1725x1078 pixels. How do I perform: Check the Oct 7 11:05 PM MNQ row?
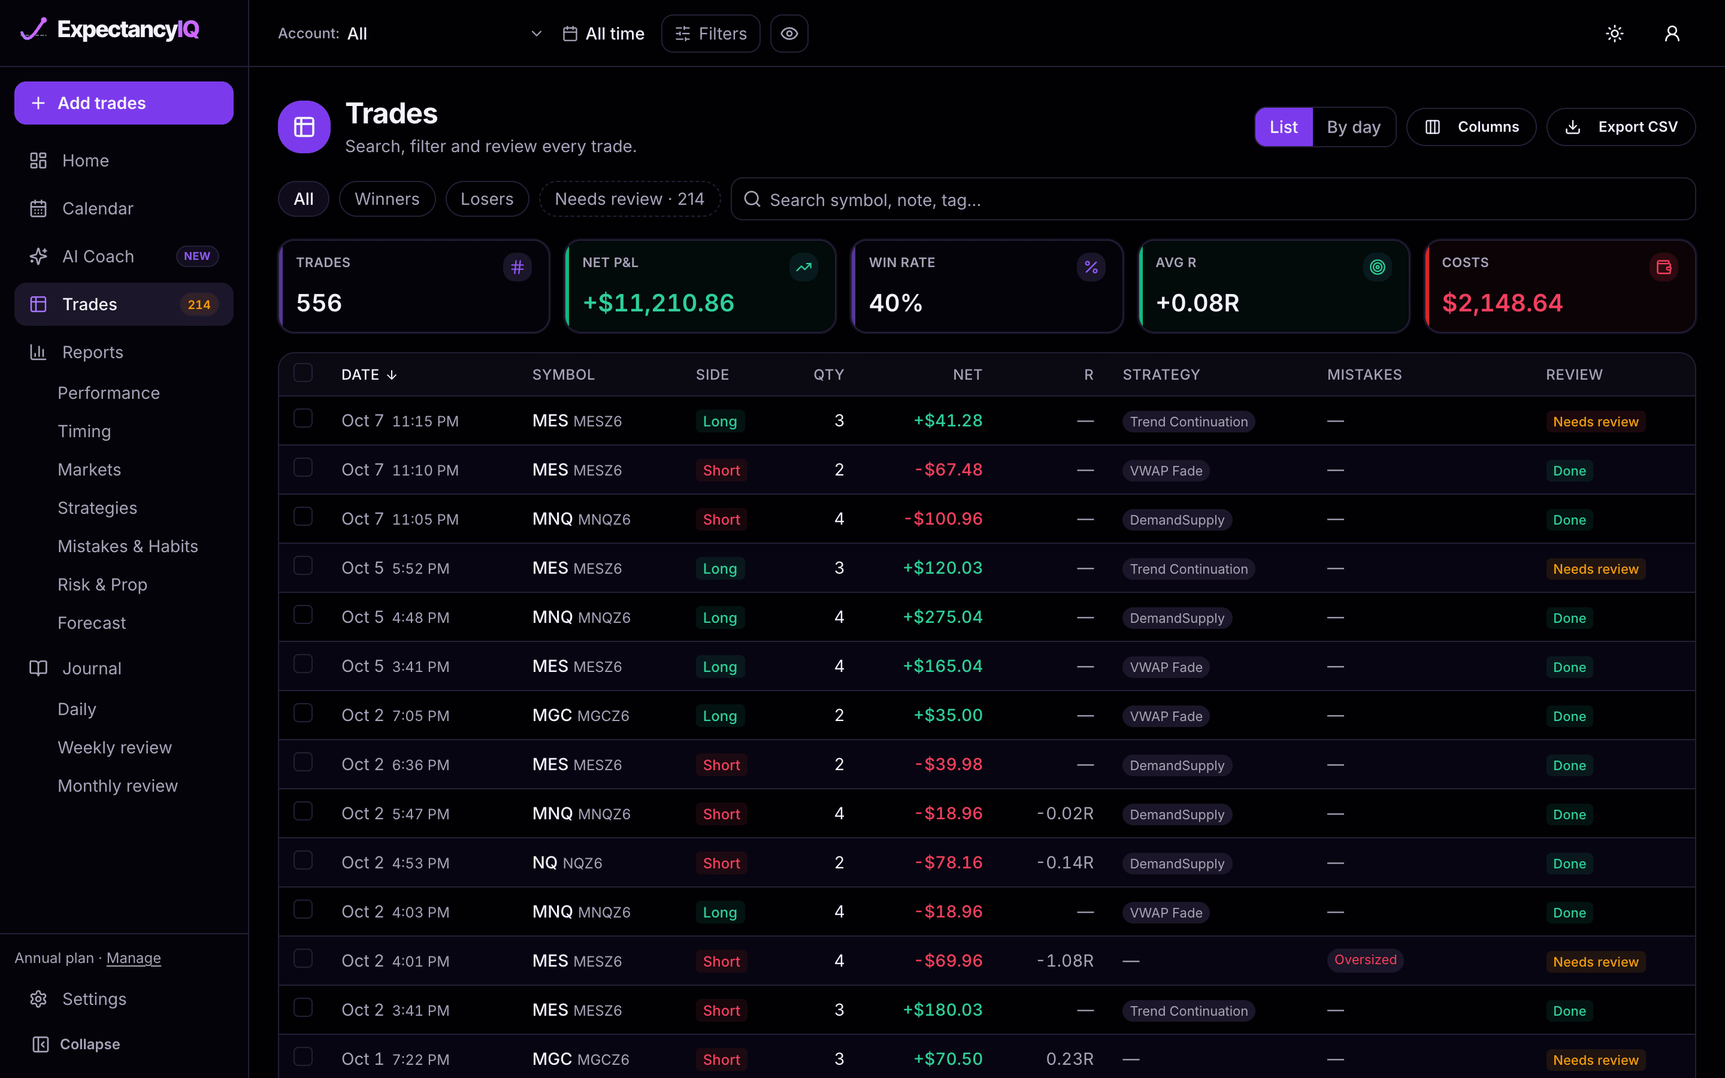click(x=303, y=516)
